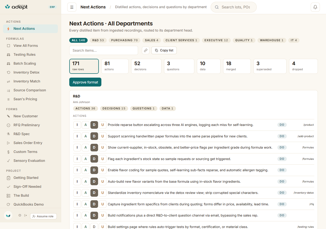
Task: Click the 'Search lots, POs' field
Action: (234, 7)
